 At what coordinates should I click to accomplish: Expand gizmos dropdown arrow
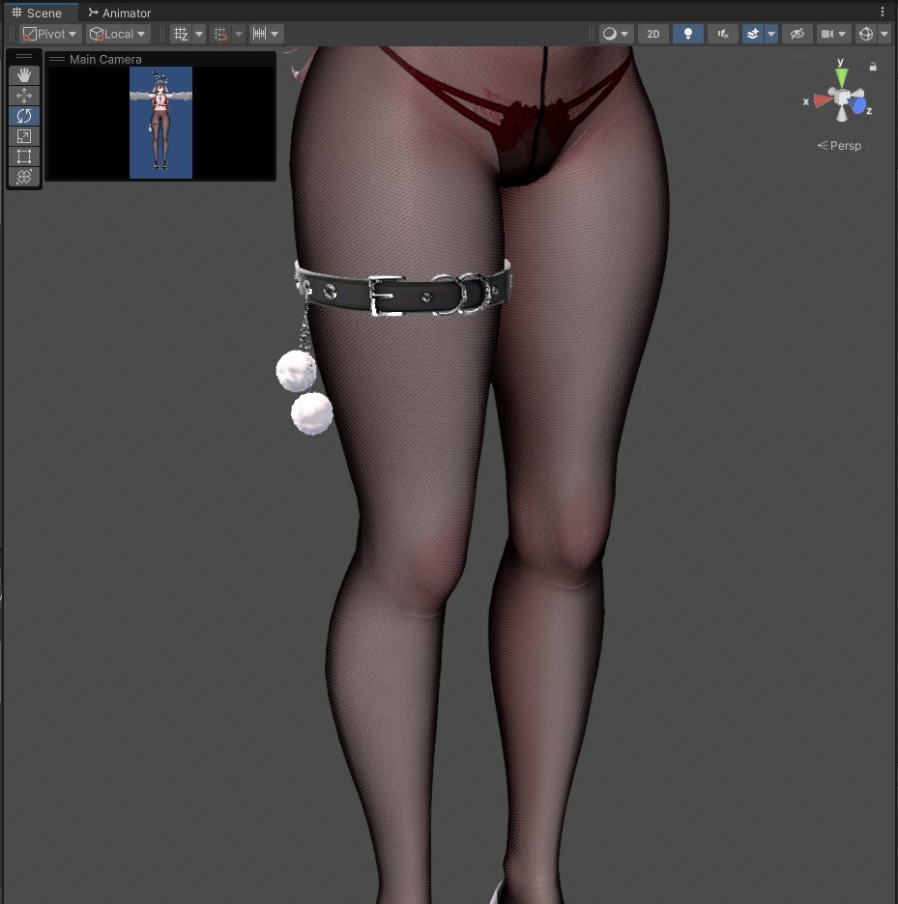click(x=884, y=34)
